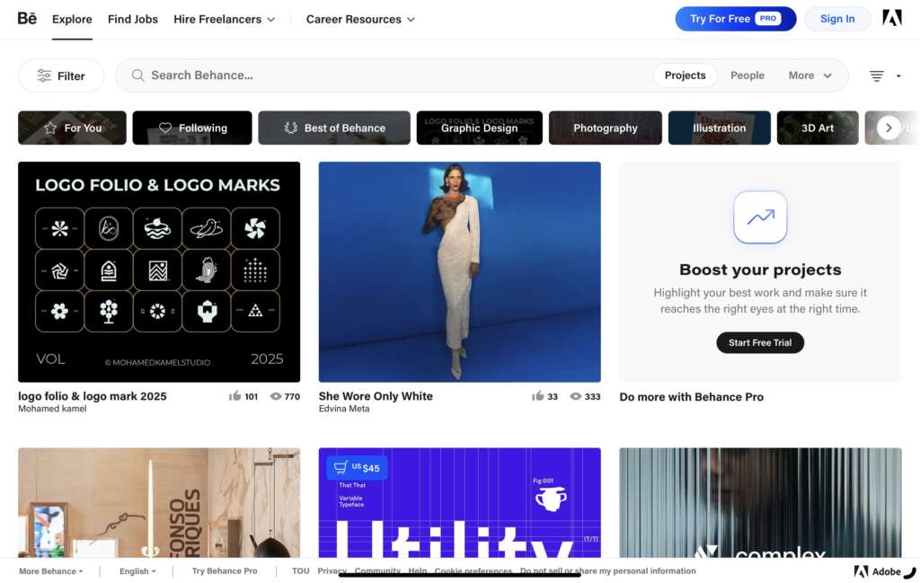Expand the Career Resources menu
The image size is (920, 583).
tap(360, 19)
